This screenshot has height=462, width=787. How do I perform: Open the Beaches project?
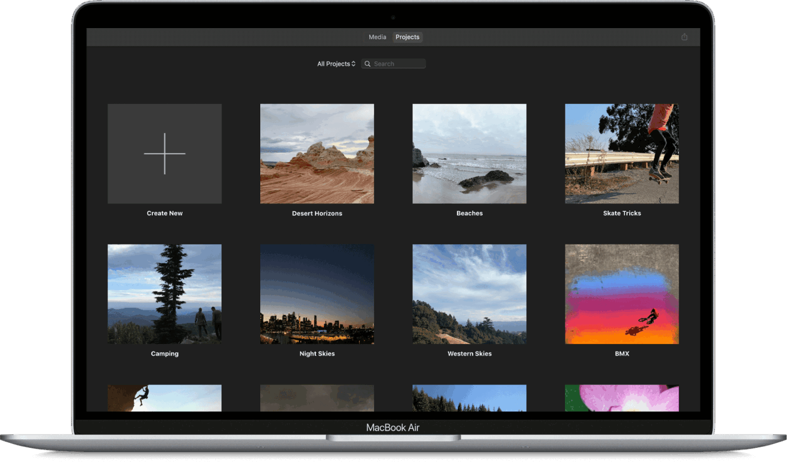click(469, 153)
